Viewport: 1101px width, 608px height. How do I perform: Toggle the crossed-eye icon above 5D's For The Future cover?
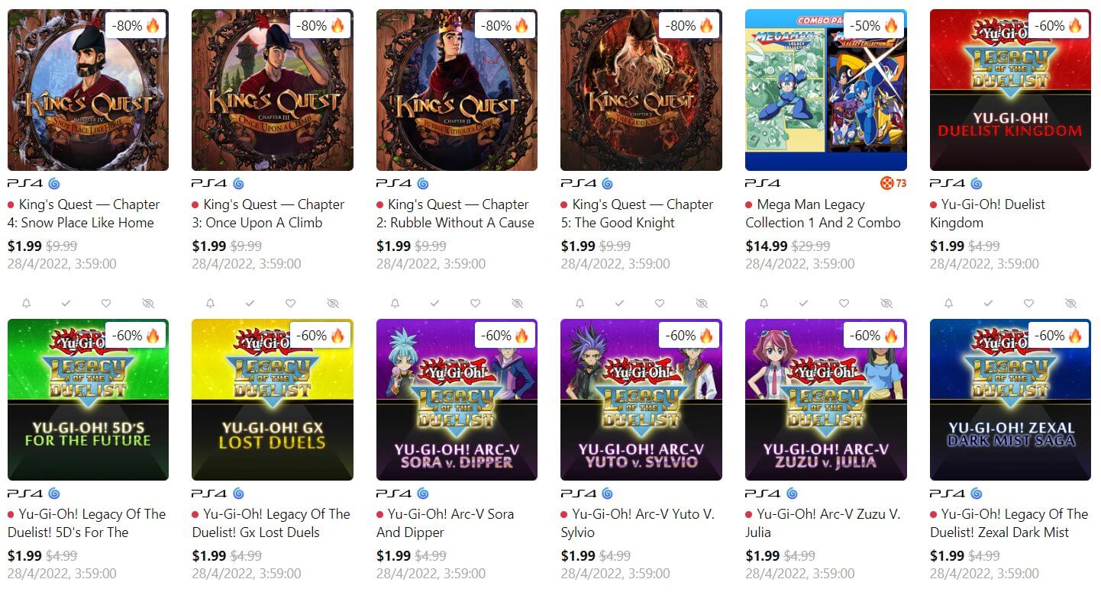coord(148,304)
